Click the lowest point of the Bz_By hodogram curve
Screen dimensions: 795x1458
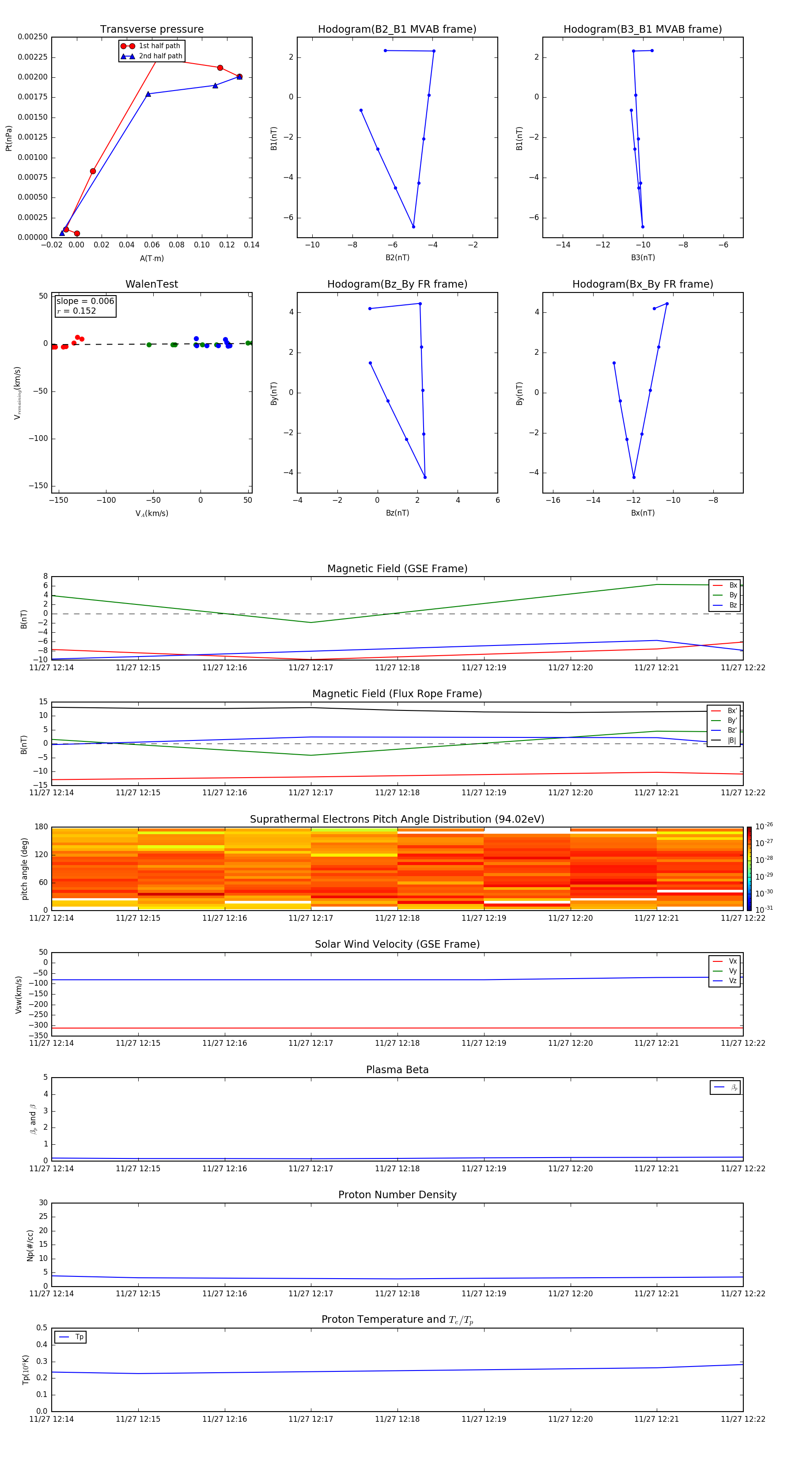[x=425, y=477]
